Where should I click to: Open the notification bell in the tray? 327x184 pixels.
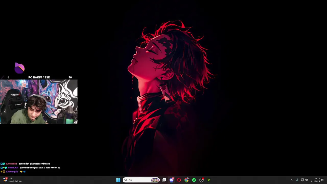pos(322,180)
